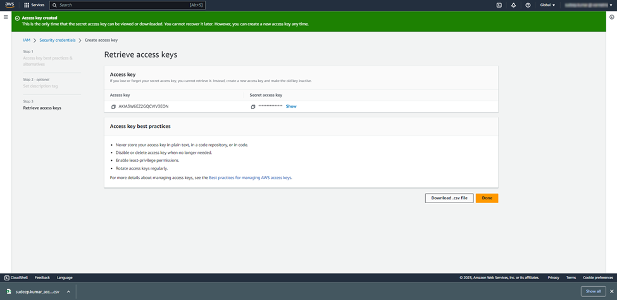Open the Privacy footer link
This screenshot has height=300, width=617.
(553, 278)
